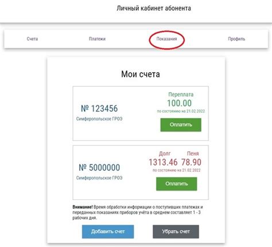This screenshot has height=247, width=272.
Task: Click the blue Добавить счет button
Action: (108, 232)
